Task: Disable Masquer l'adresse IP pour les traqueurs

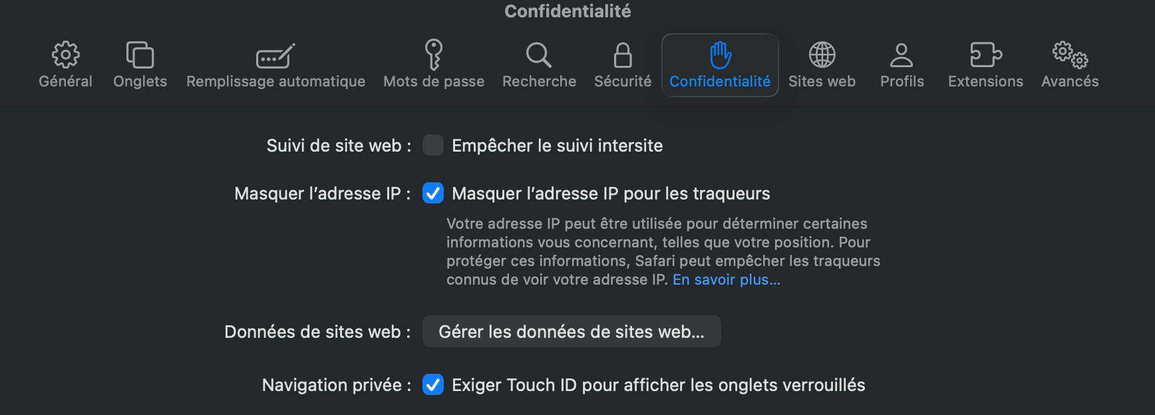Action: (x=433, y=194)
